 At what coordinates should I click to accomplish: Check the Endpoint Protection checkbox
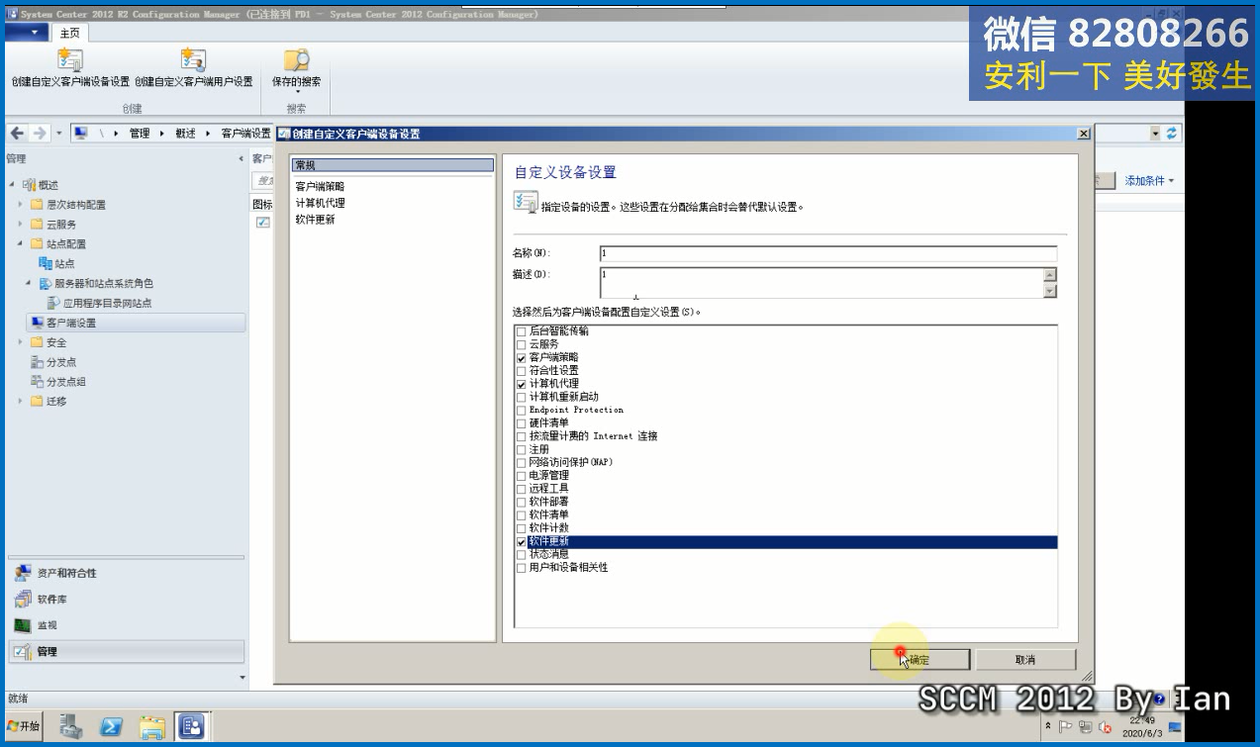pyautogui.click(x=522, y=410)
